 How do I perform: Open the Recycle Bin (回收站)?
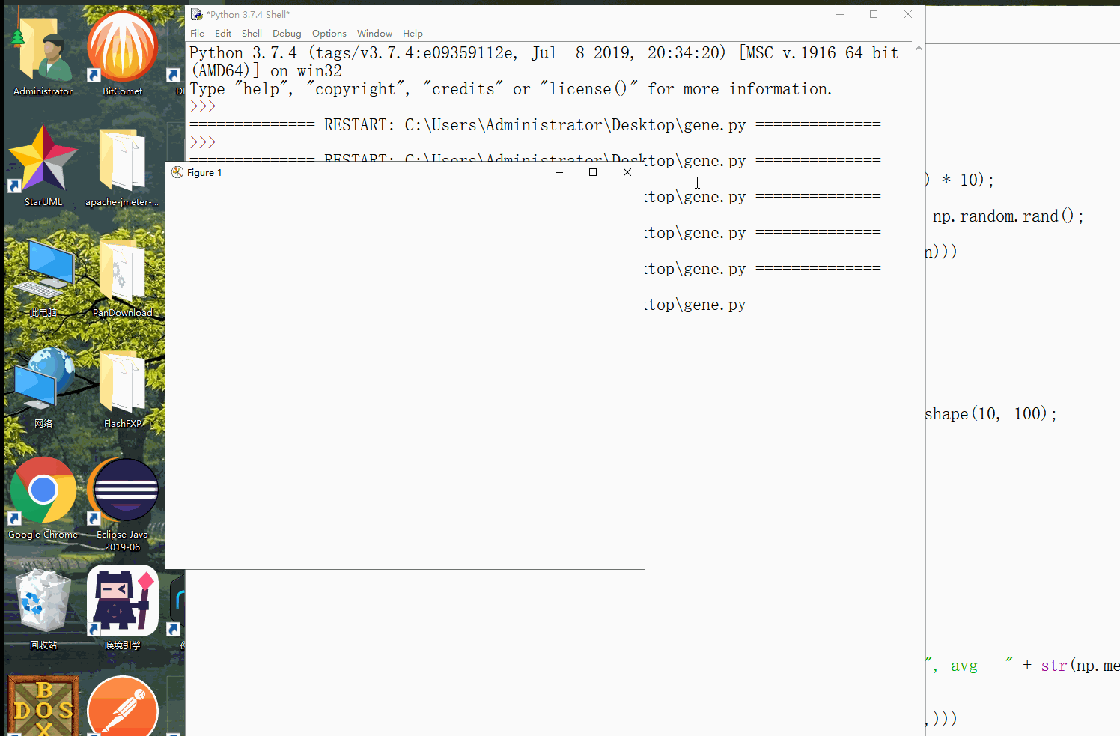pyautogui.click(x=43, y=599)
